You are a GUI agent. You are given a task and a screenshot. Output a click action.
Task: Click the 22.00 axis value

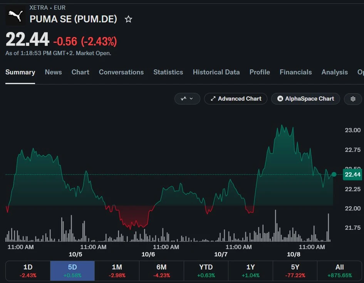point(352,209)
